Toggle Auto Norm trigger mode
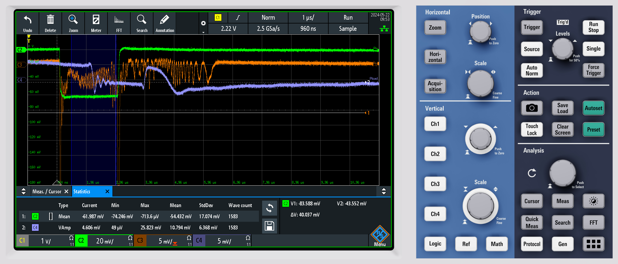Screen dimensions: 618x264 (x=532, y=70)
